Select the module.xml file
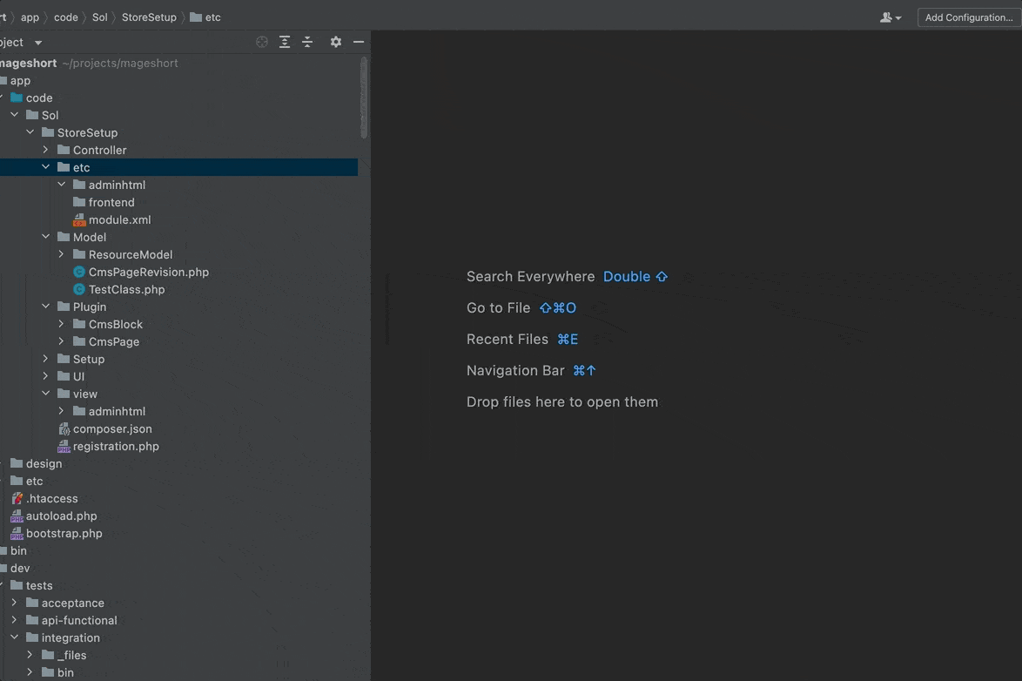1022x681 pixels. pos(119,219)
